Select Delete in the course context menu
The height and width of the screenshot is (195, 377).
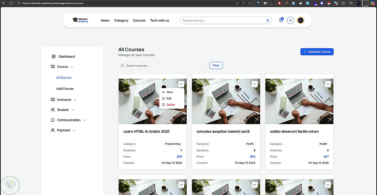click(172, 105)
